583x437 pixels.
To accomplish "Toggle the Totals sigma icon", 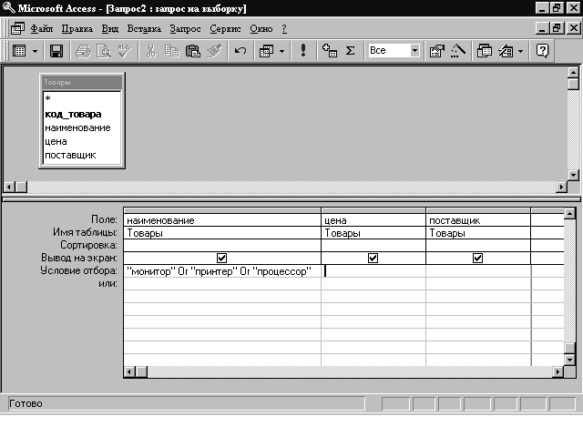I will click(350, 51).
